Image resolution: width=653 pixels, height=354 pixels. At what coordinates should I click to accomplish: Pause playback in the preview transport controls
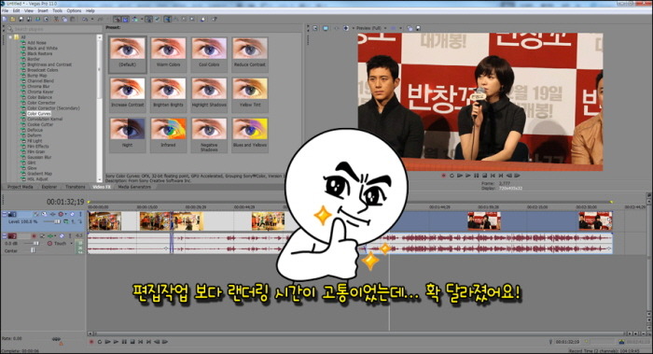pos(476,176)
